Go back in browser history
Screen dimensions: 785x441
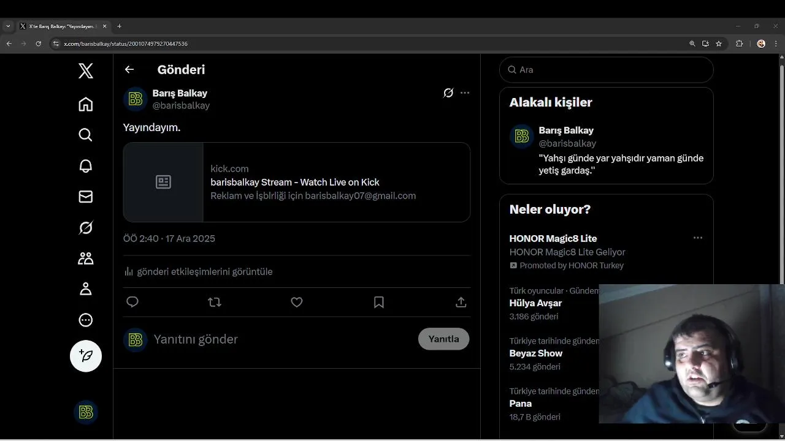[x=9, y=43]
